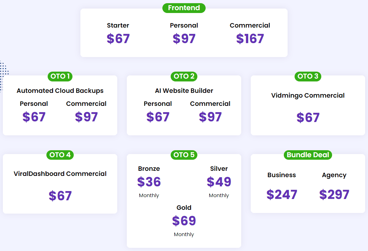Open the AI Website Builder heading
Image resolution: width=368 pixels, height=251 pixels.
click(184, 91)
